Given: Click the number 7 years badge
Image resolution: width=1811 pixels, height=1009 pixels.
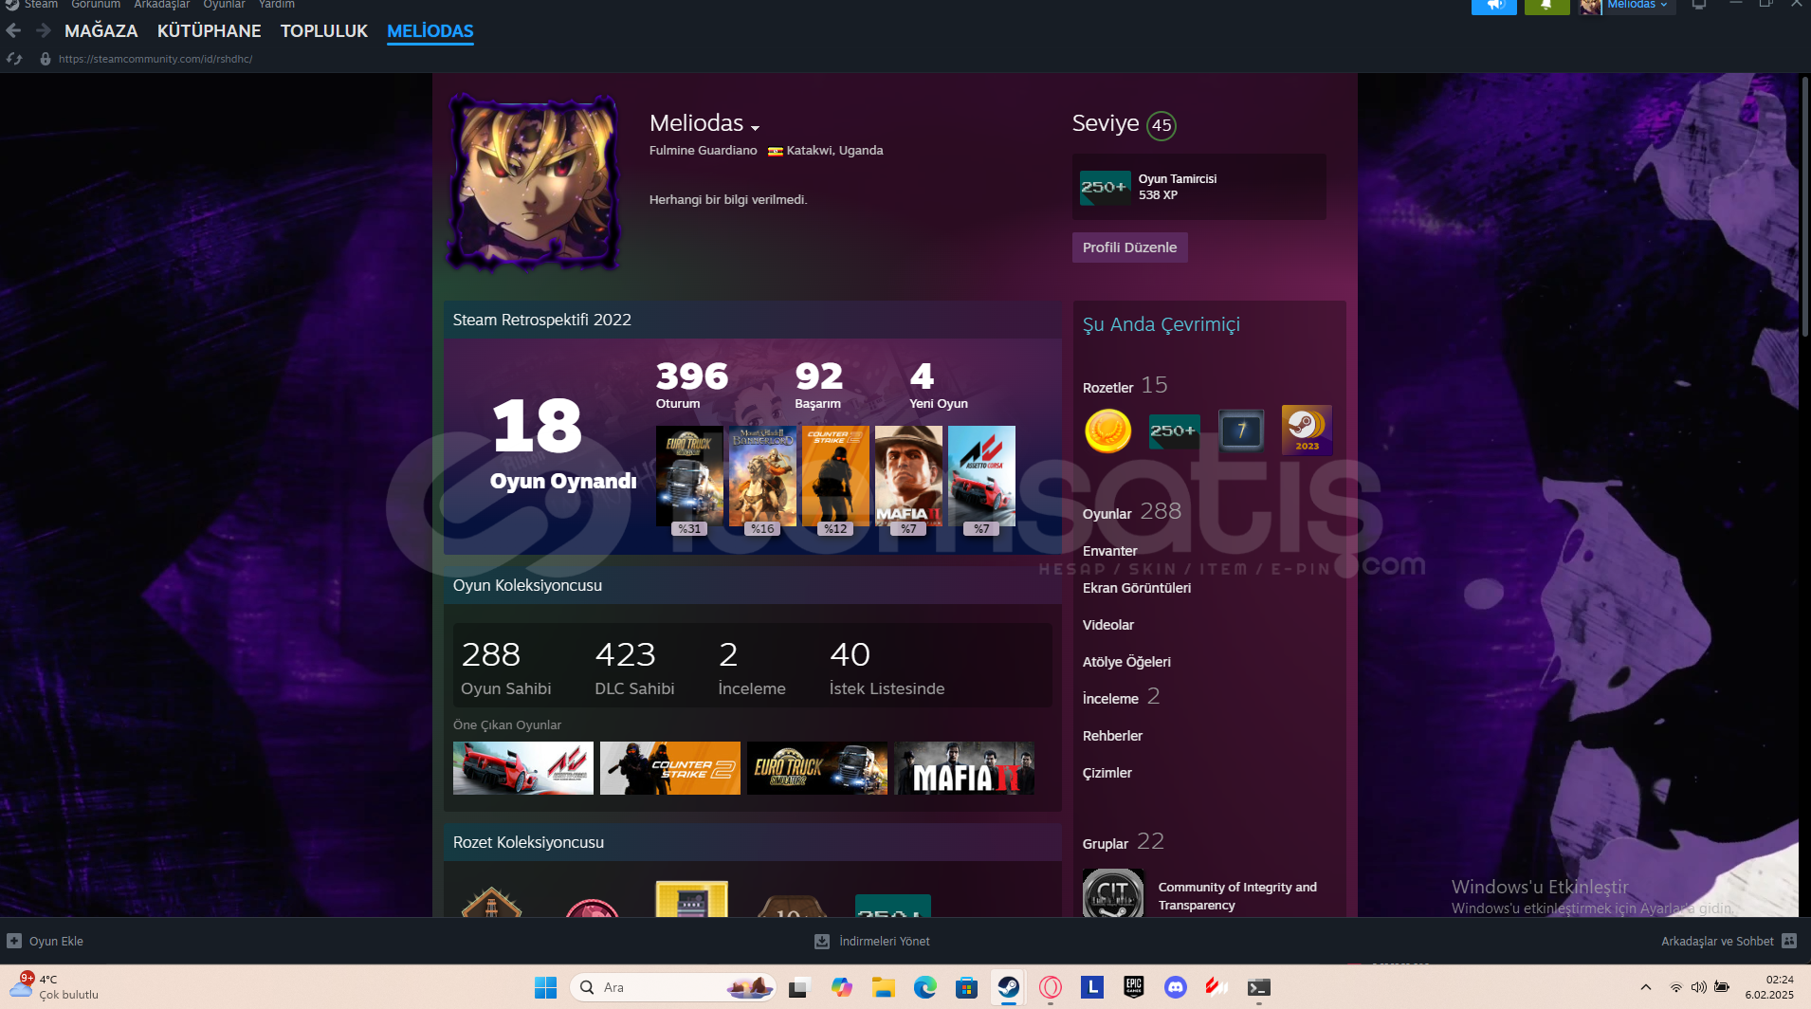Looking at the screenshot, I should click(1241, 431).
